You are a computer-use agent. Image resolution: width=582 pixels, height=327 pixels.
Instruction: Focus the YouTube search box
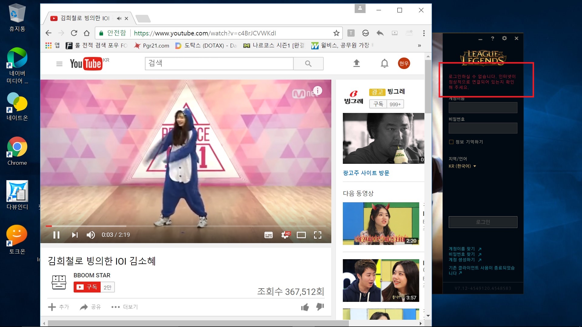coord(219,64)
